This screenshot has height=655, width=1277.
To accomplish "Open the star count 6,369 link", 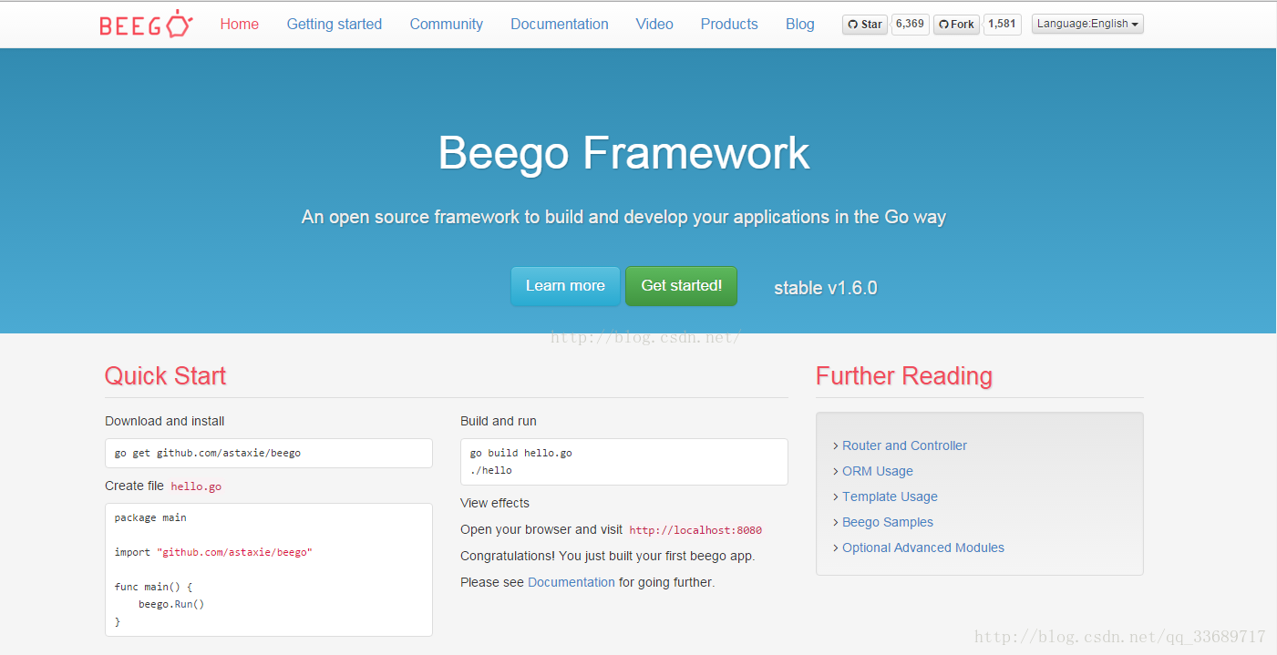I will 910,25.
